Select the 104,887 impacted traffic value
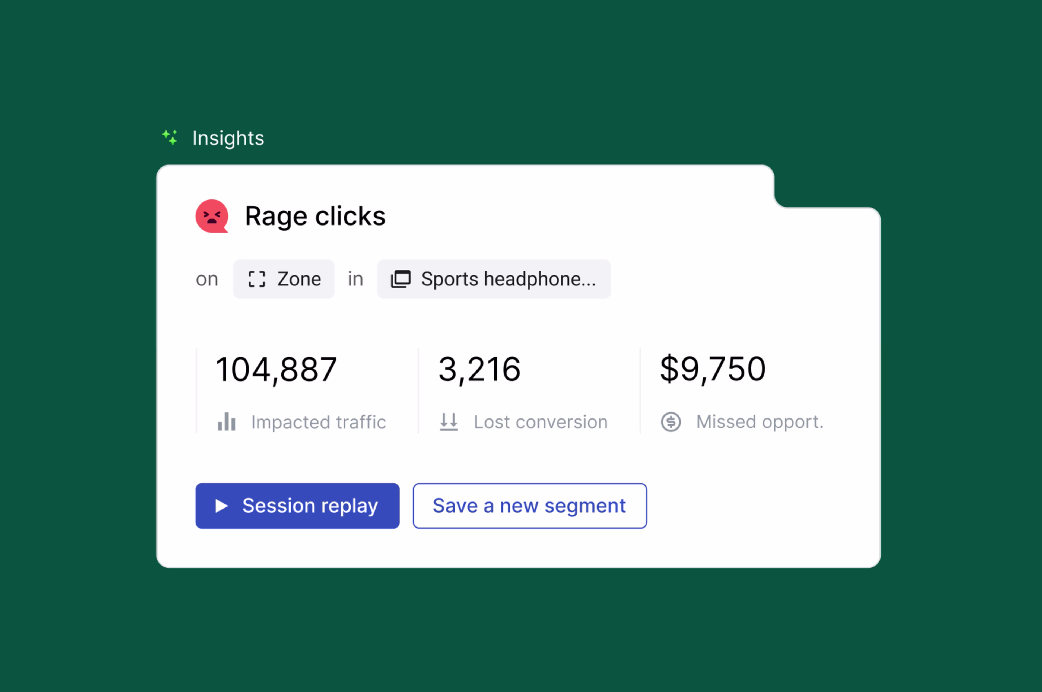This screenshot has width=1042, height=692. (x=276, y=369)
